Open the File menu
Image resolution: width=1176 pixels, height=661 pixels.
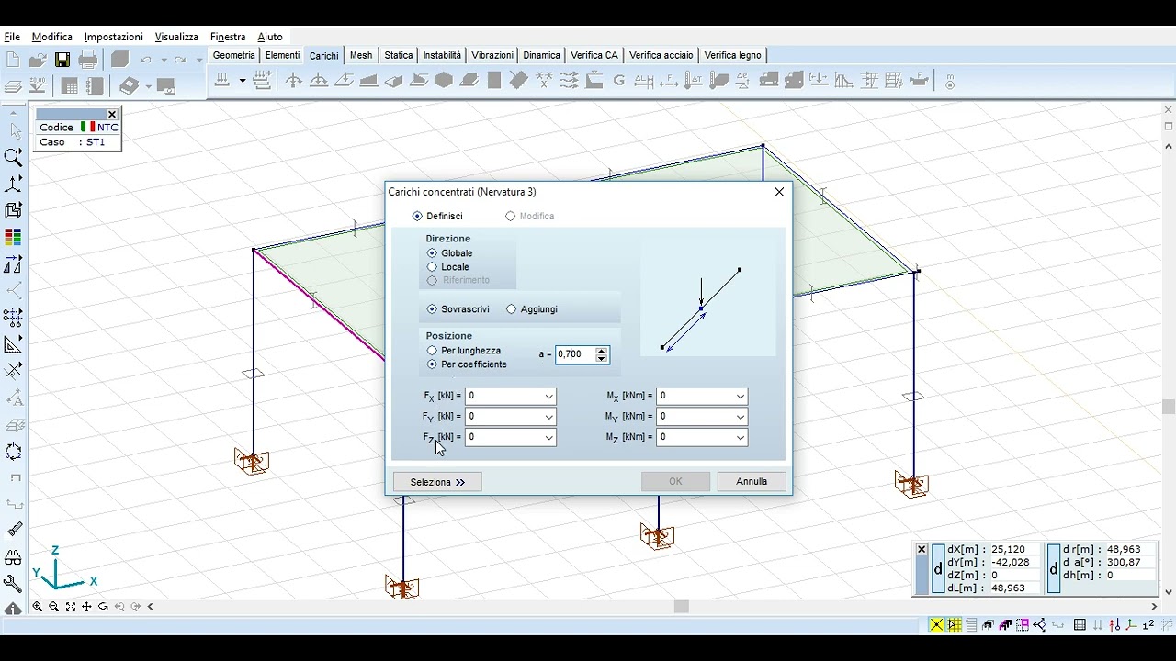[x=12, y=37]
